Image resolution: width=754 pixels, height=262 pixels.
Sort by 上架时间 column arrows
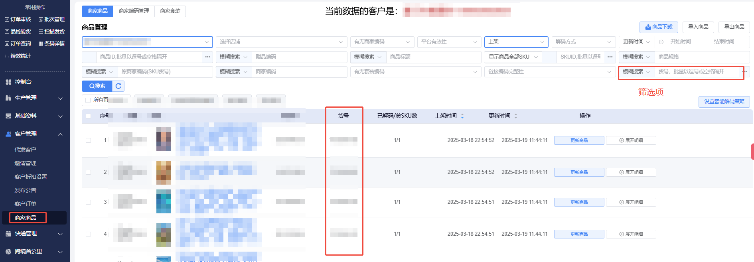pyautogui.click(x=462, y=116)
